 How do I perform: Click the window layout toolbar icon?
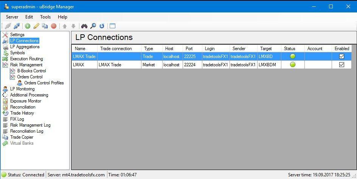[x=112, y=26]
